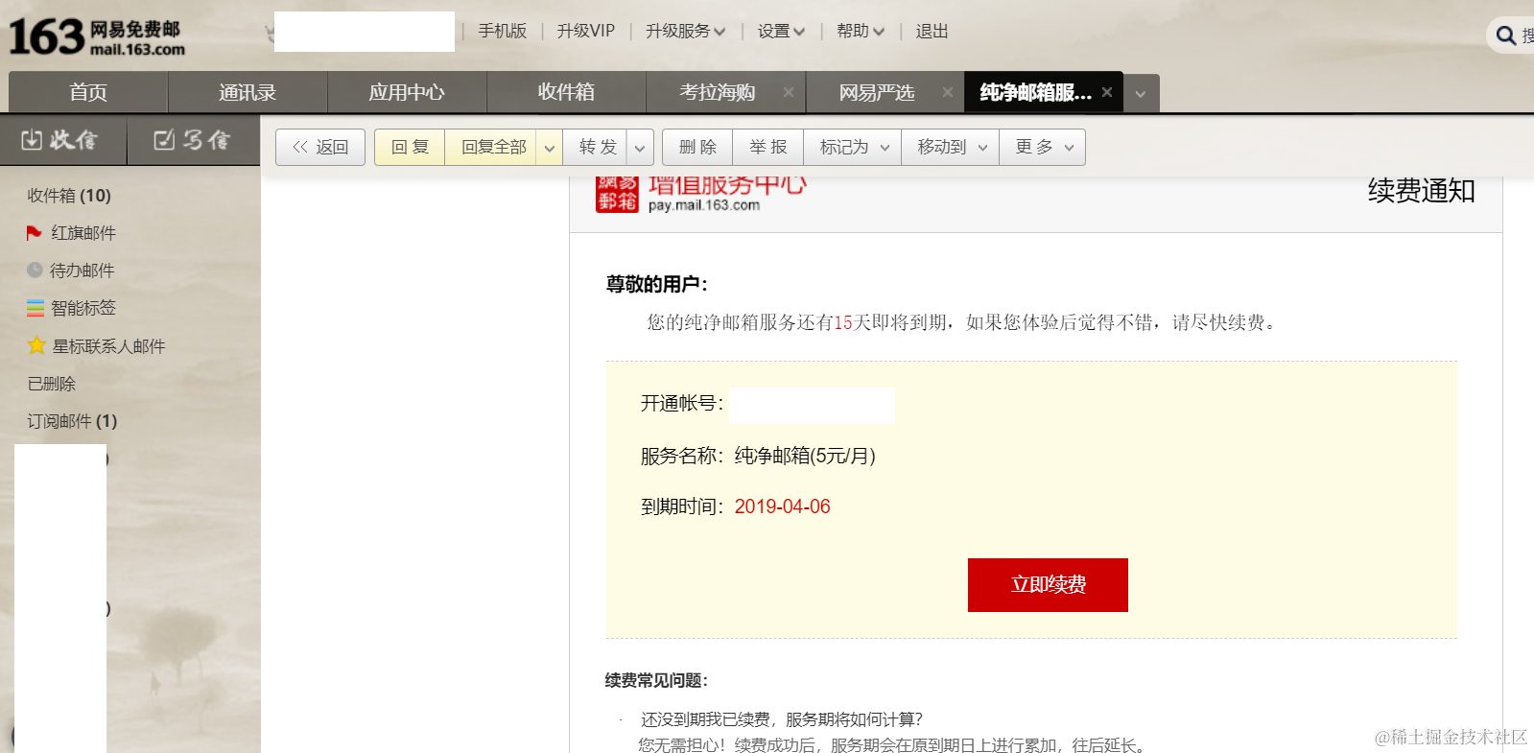
Task: Click the 163 mail logo
Action: tap(96, 36)
